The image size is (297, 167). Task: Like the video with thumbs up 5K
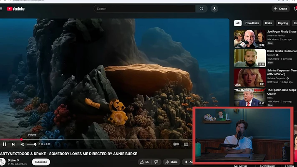click(144, 162)
